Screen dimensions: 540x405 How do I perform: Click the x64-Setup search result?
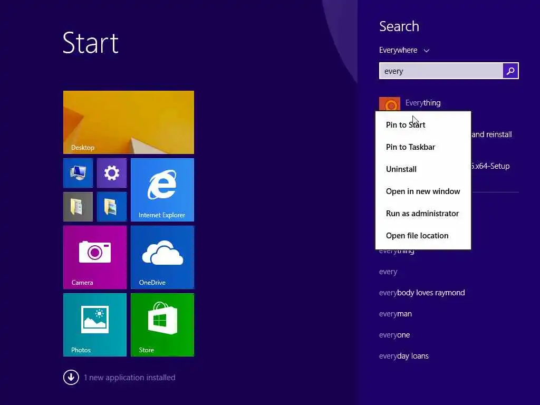pos(490,166)
